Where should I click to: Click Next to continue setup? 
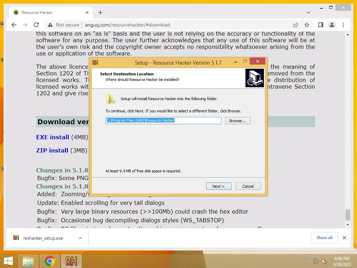(x=219, y=186)
